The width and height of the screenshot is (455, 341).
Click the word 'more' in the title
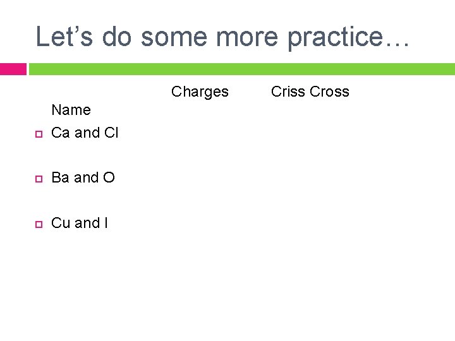tap(248, 37)
